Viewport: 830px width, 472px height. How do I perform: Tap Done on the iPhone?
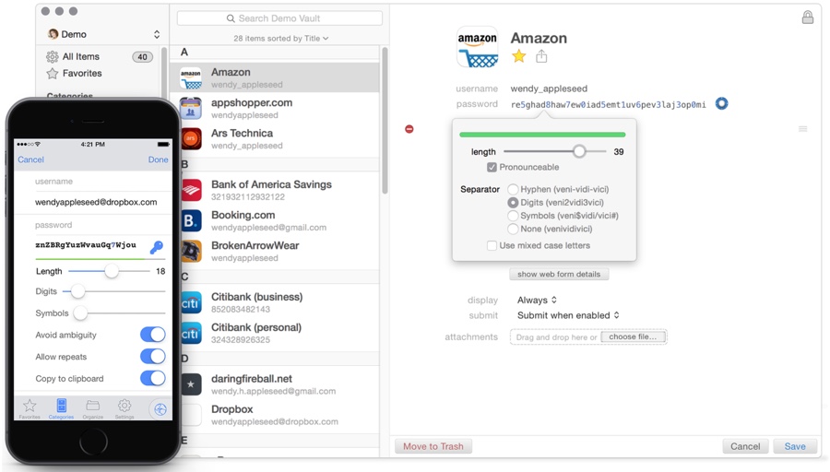point(158,159)
